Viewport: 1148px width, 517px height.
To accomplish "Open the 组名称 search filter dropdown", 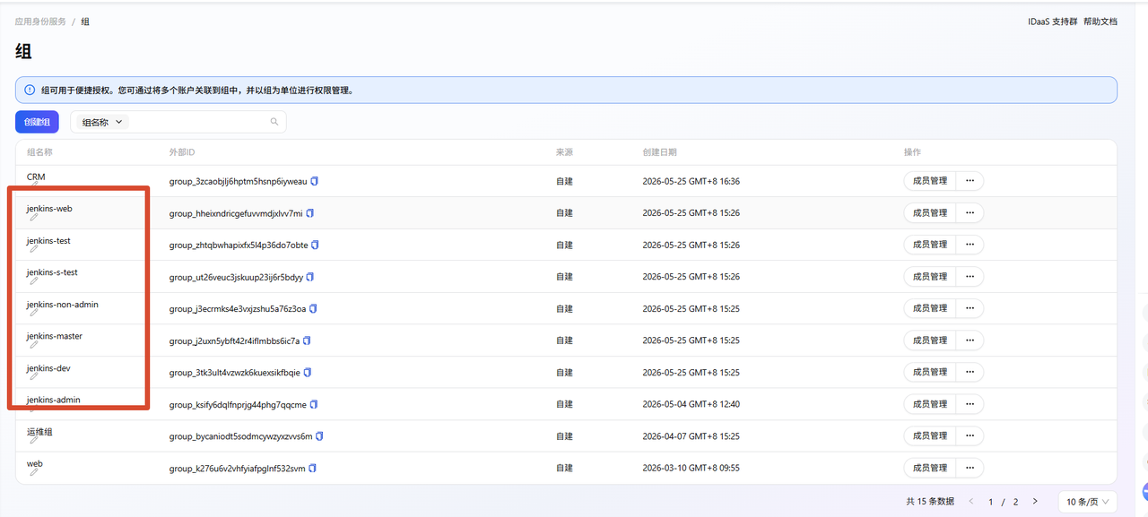I will point(101,122).
